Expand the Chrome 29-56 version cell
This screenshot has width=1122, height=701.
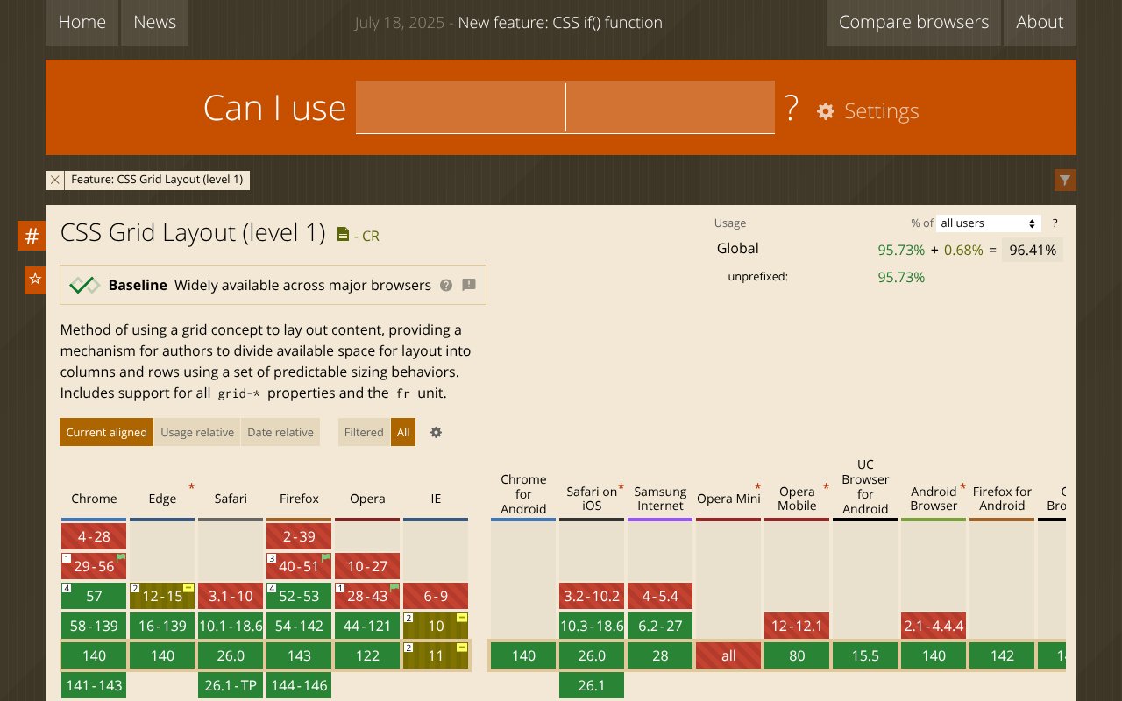[x=94, y=566]
